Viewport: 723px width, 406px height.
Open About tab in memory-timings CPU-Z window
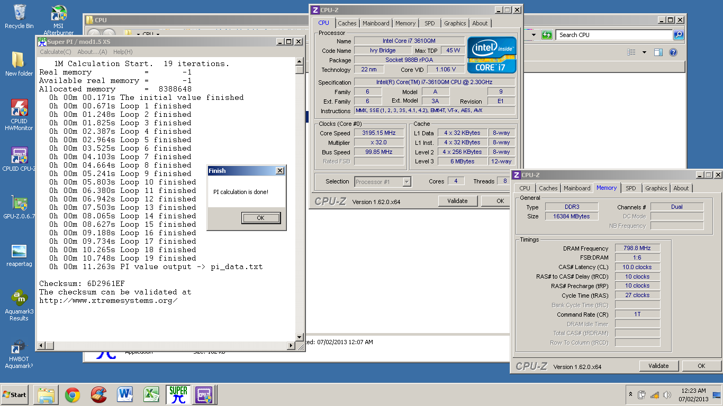pos(681,188)
